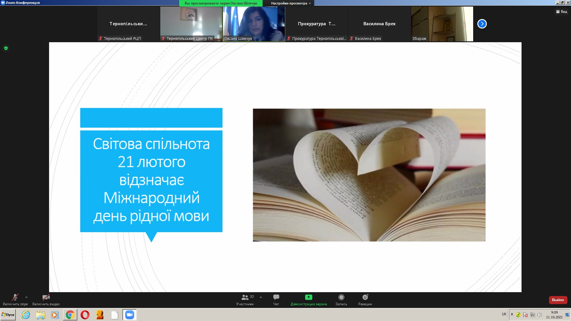
Task: Open blank document icon in taskbar
Action: [x=115, y=315]
